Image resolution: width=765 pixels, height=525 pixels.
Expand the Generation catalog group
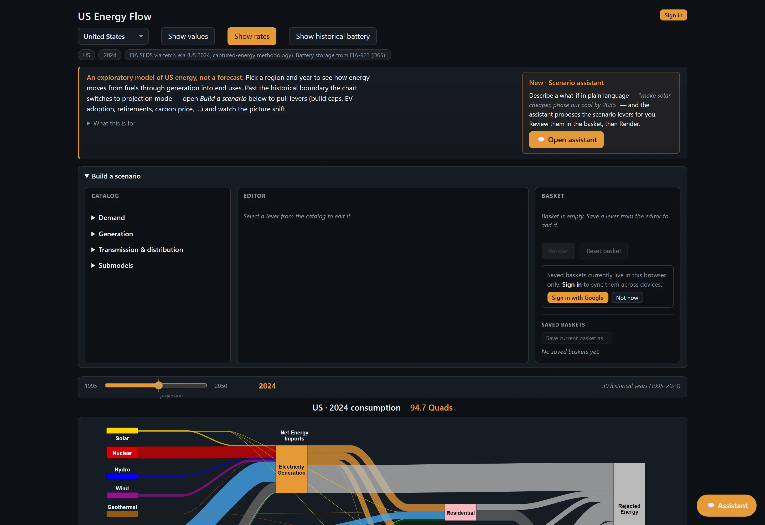[112, 234]
